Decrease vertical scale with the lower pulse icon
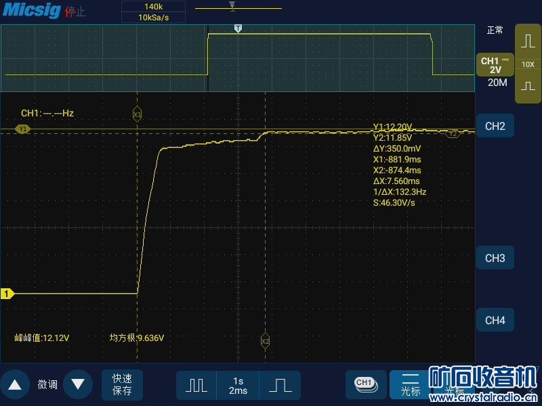Screen dimensions: 542x406 coord(528,86)
